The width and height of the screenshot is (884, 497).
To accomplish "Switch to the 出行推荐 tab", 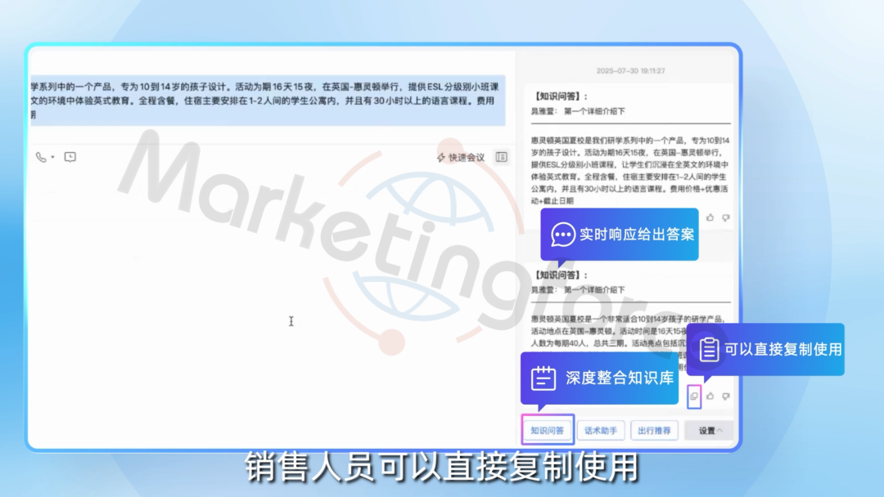I will coord(655,430).
